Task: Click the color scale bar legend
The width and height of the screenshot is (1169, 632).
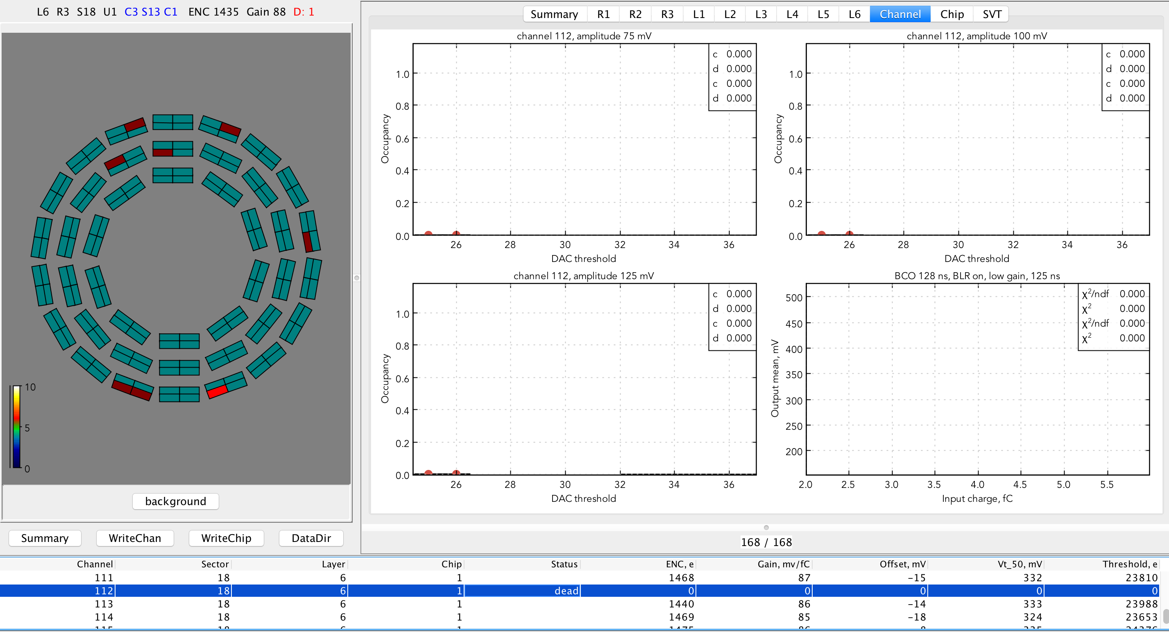Action: [x=17, y=427]
